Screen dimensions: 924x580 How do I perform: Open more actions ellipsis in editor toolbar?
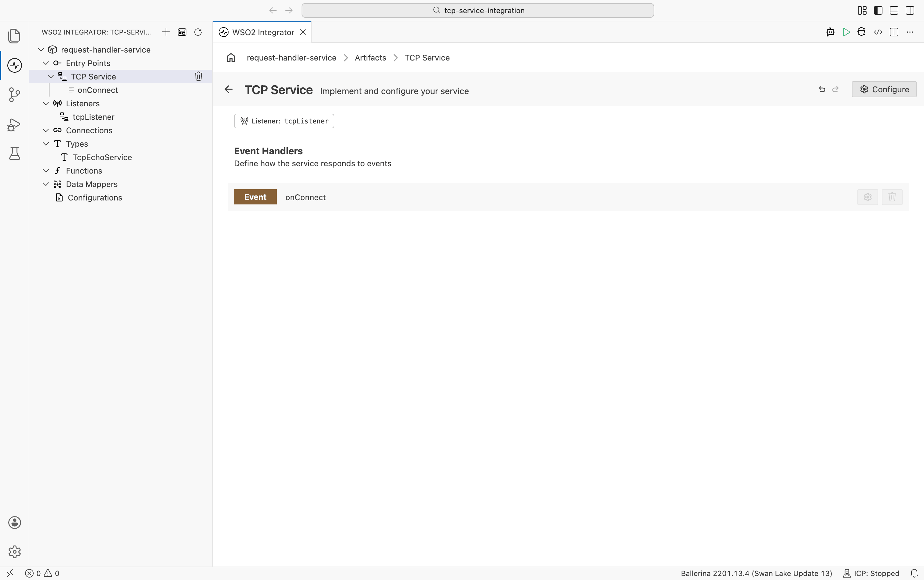click(x=910, y=32)
